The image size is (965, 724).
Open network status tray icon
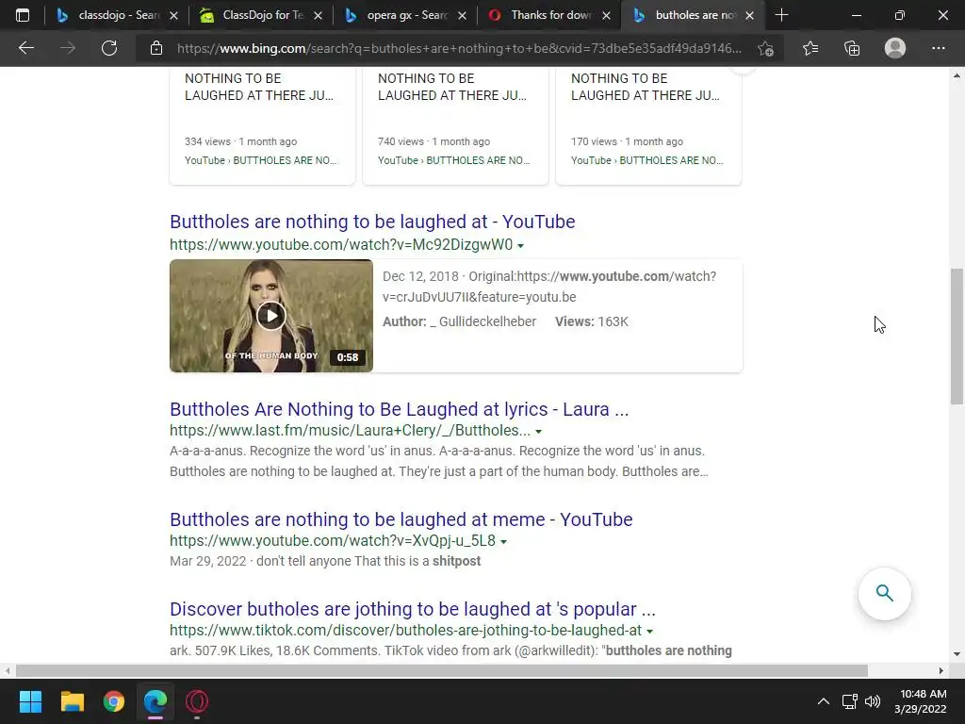point(850,701)
